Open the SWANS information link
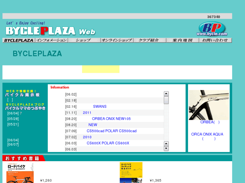The image size is (245, 183). point(100,106)
